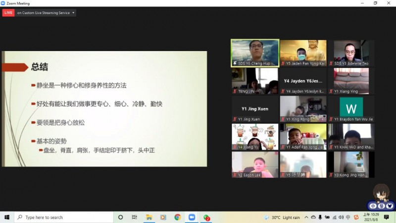Open the clock and calendar flyout
The height and width of the screenshot is (223, 396).
370,217
